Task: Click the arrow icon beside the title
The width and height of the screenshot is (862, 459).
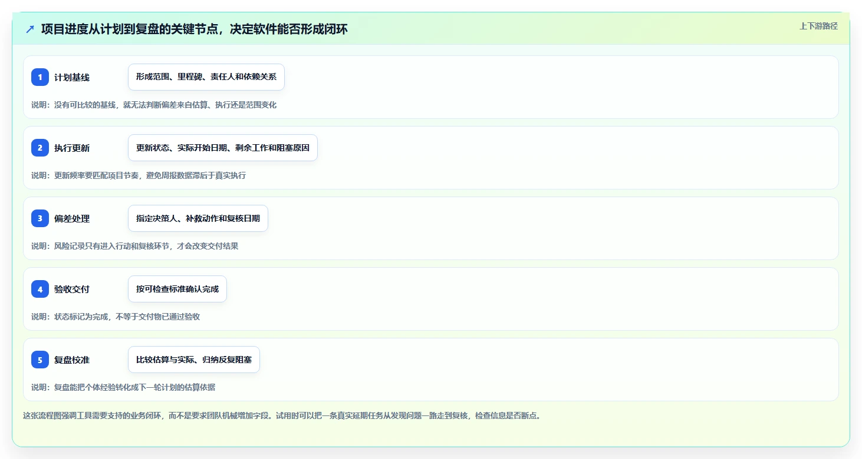Action: (30, 29)
